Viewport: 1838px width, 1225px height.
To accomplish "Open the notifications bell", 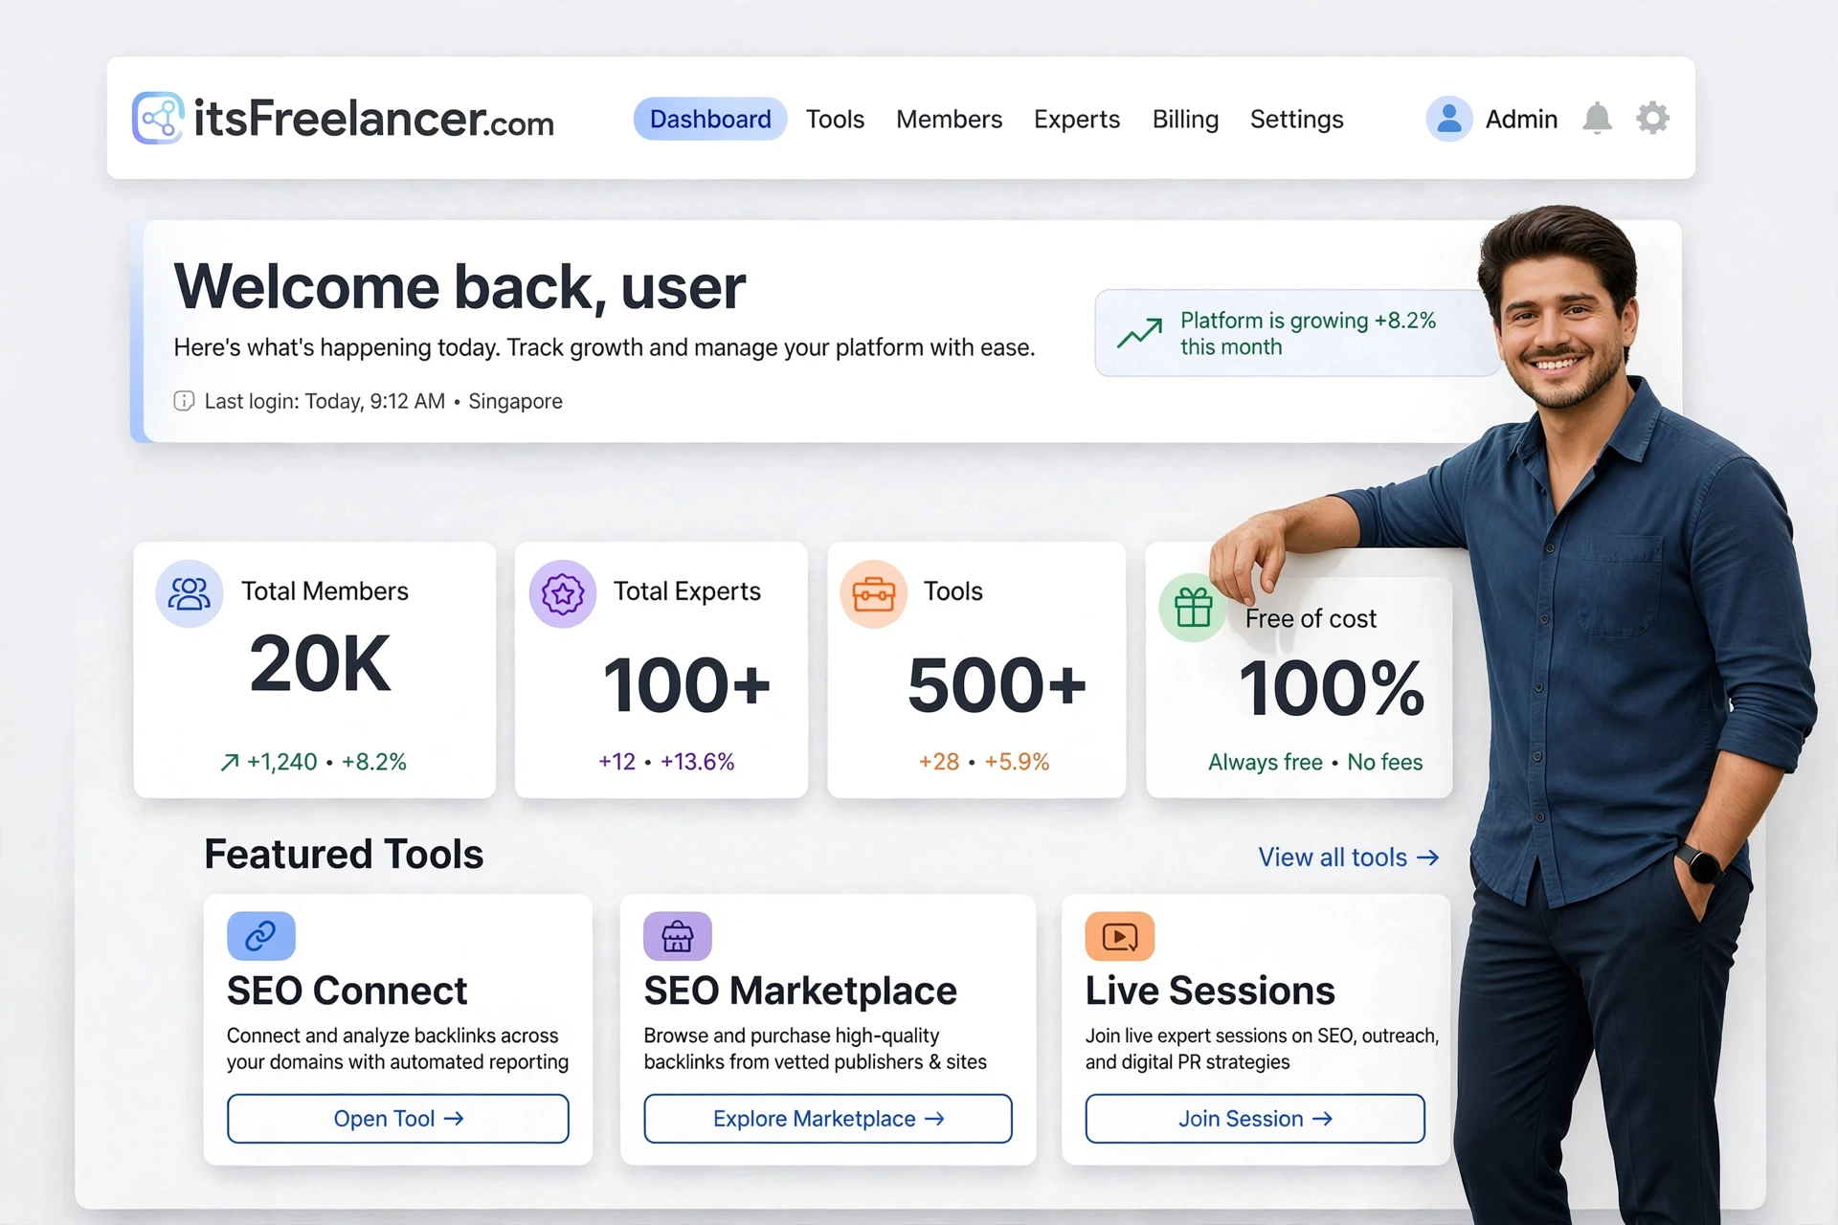I will coord(1597,119).
